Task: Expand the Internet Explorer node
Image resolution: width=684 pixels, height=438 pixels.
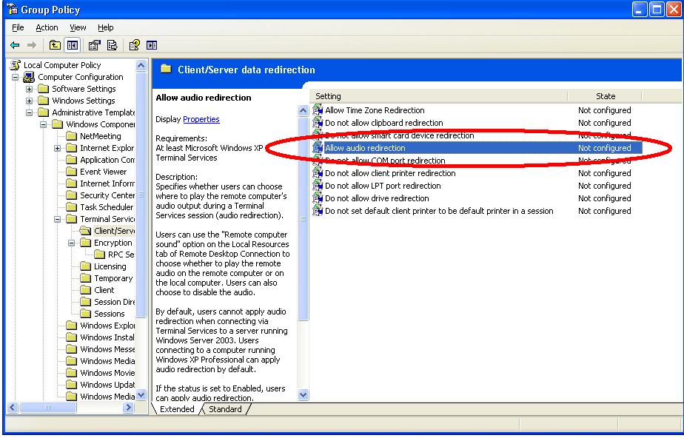Action: click(57, 148)
